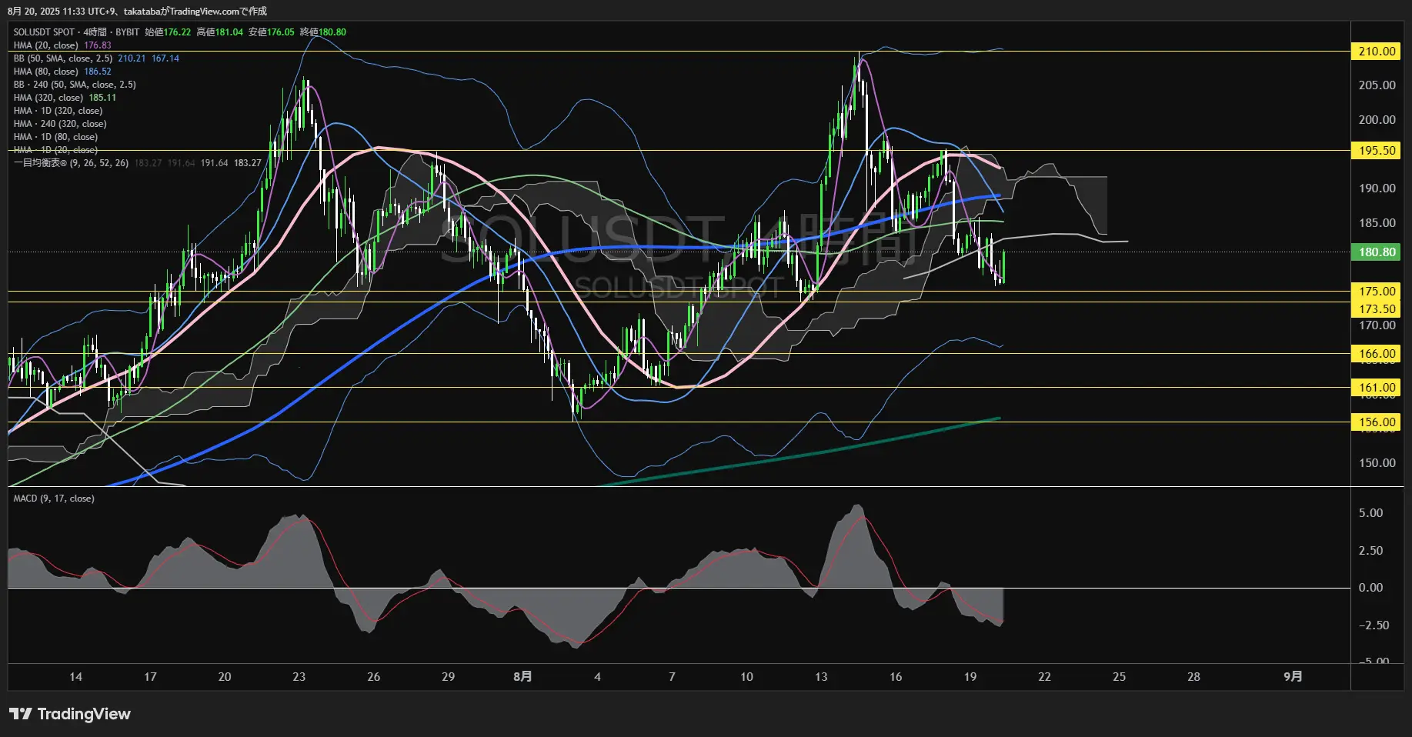Click date 25 on the time axis
This screenshot has width=1412, height=737.
click(x=1119, y=677)
